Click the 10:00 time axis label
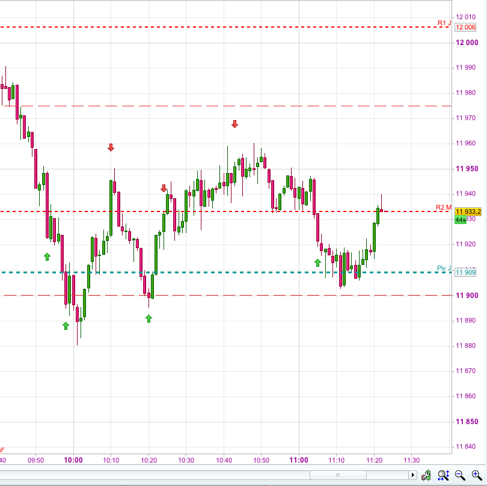Viewport: 487px width, 486px height. (x=73, y=460)
